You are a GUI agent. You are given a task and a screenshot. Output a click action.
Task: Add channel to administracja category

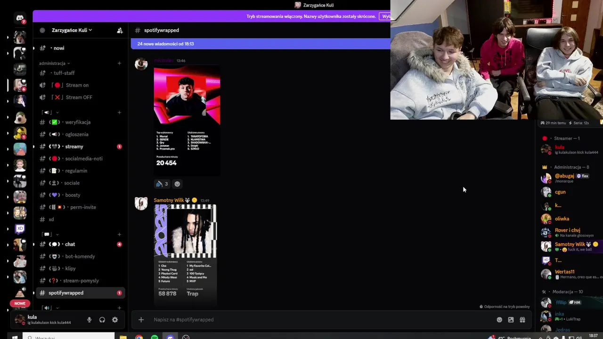tap(119, 63)
